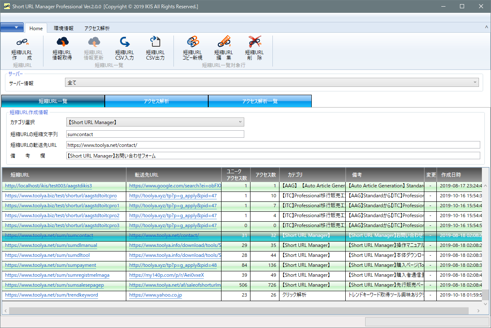Screen dimensions: 491x328
Task: Open the saleofshorturlm destination link
Action: [x=175, y=285]
